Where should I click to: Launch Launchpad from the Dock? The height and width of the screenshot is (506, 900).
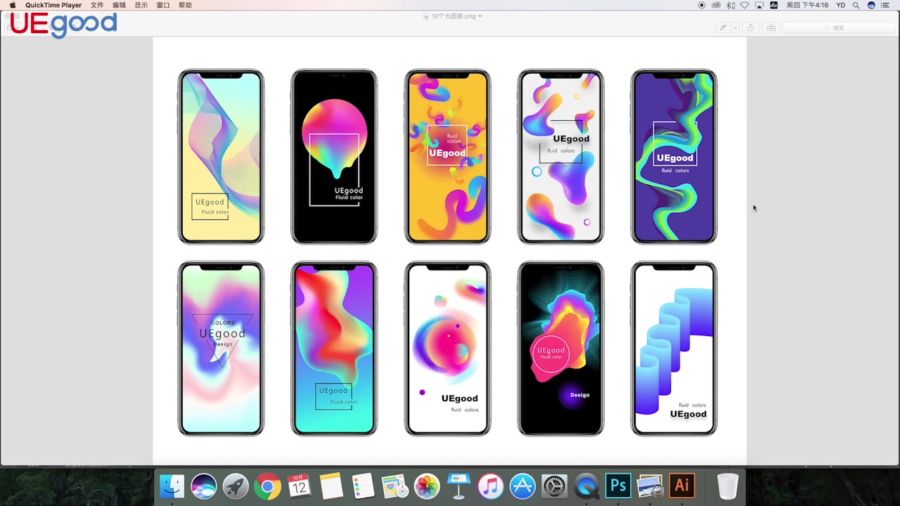click(235, 485)
